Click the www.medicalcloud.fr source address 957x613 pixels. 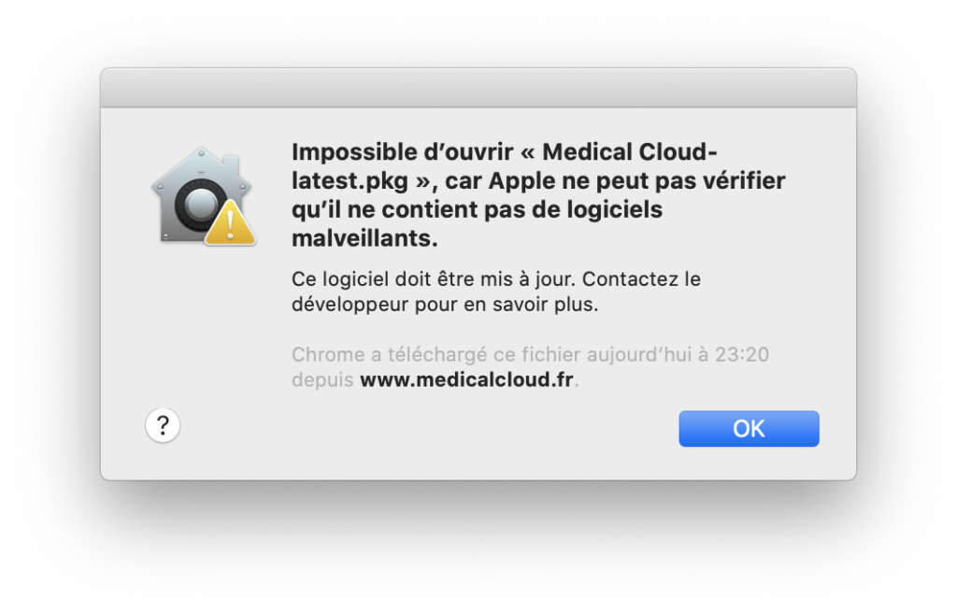coord(467,379)
